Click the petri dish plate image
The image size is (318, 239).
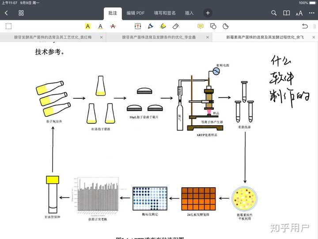coord(245,199)
